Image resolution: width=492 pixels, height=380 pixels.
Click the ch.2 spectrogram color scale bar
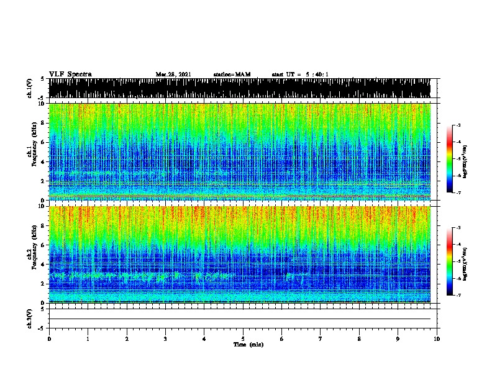tap(449, 261)
